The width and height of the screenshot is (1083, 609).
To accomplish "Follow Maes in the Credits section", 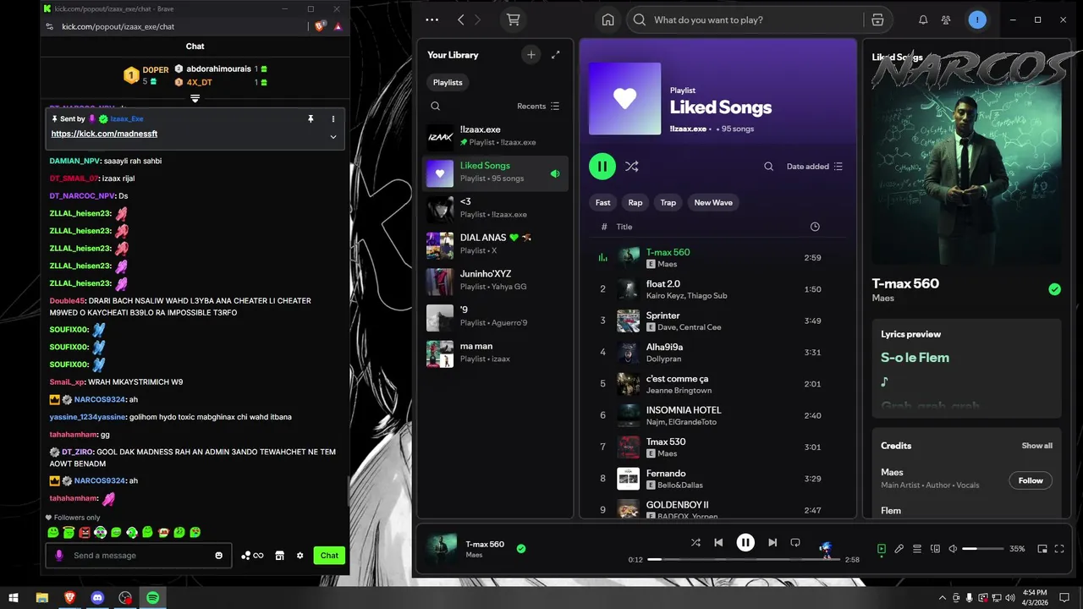I will coord(1031,480).
